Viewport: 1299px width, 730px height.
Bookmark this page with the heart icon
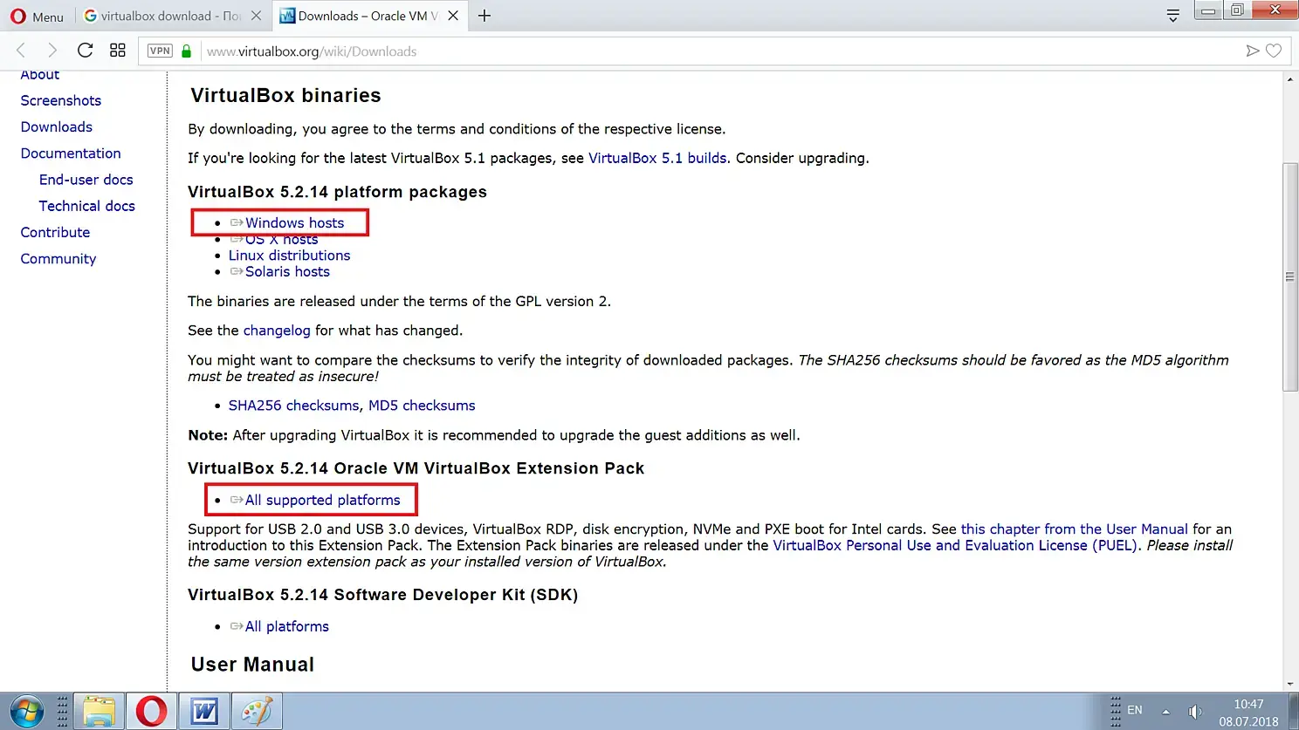pyautogui.click(x=1274, y=51)
